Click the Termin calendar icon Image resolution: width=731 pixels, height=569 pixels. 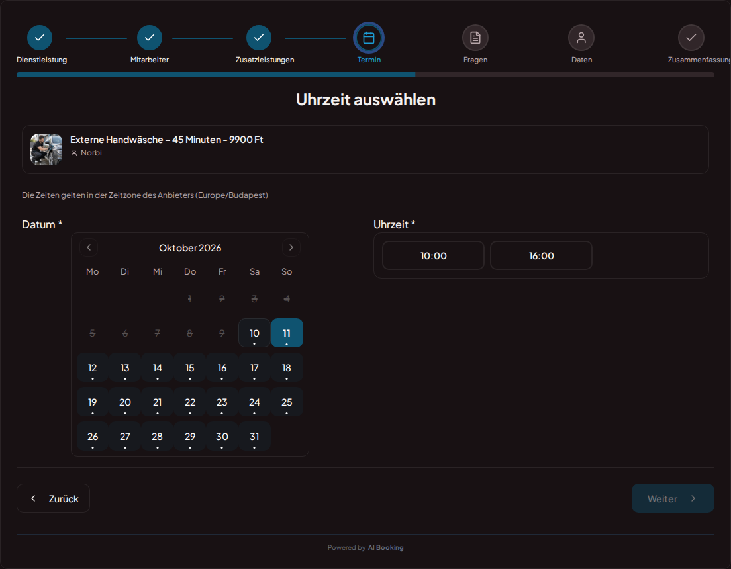tap(369, 38)
